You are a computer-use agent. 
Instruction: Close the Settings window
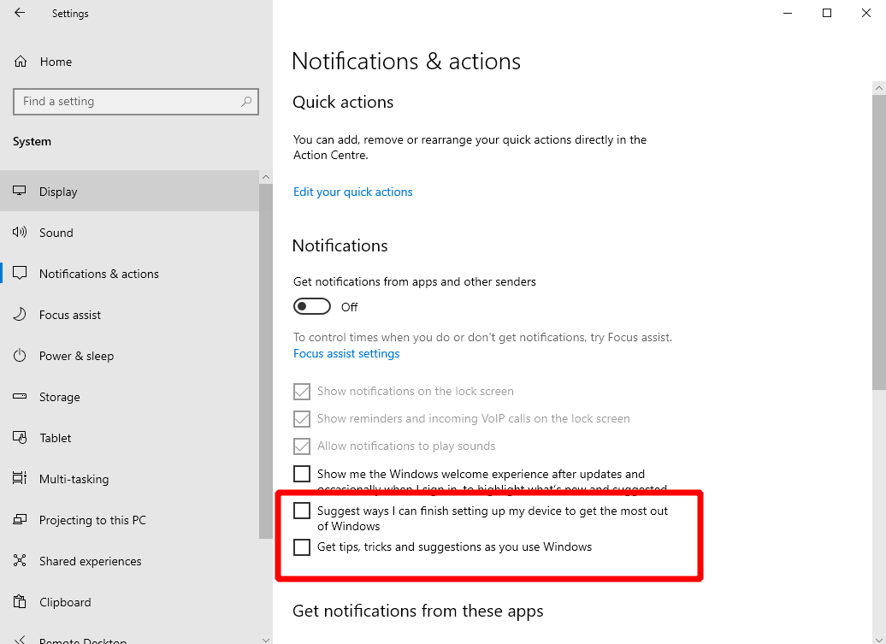click(865, 13)
